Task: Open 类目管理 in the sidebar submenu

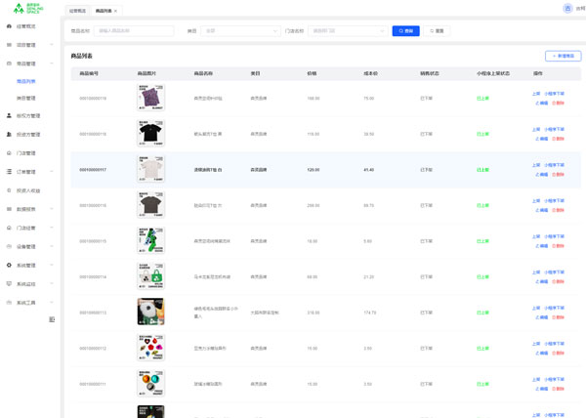Action: pyautogui.click(x=26, y=98)
